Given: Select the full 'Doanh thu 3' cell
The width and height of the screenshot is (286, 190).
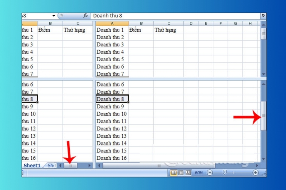Looking at the screenshot, I should coord(112,45).
